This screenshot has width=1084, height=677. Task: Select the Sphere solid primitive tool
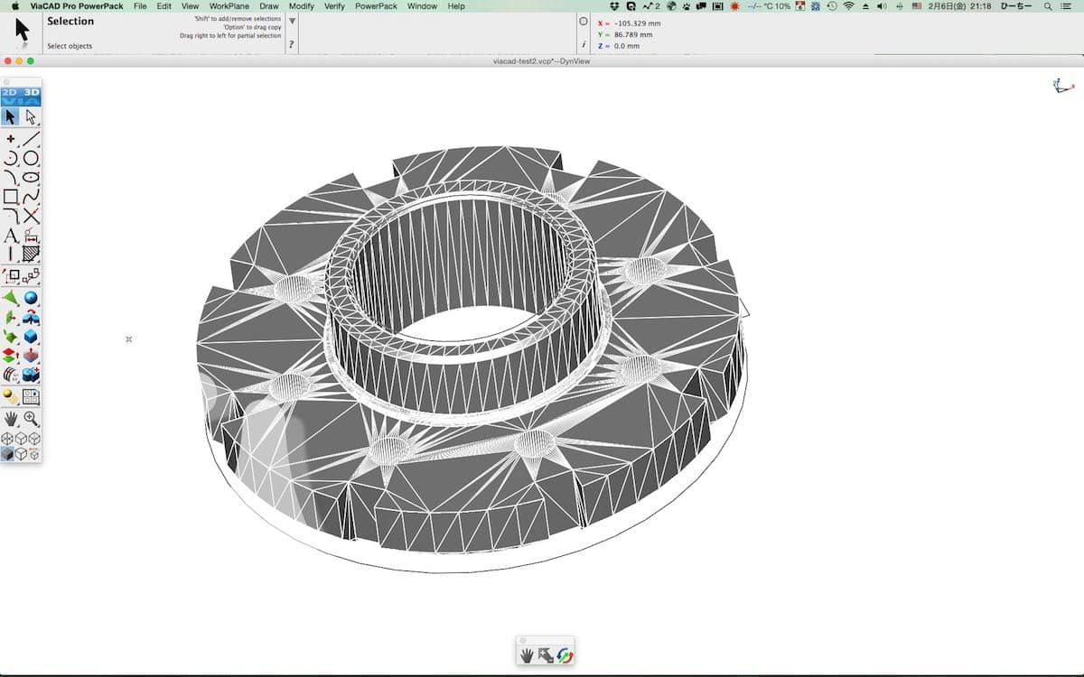pos(32,298)
